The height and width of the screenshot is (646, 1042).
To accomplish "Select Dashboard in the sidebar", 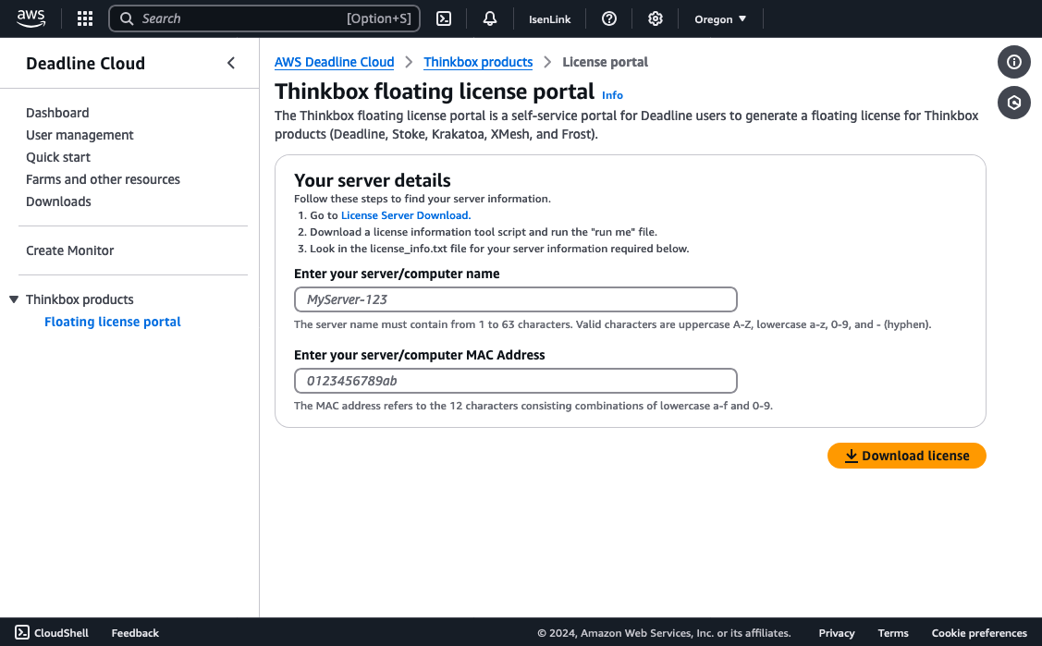I will tap(57, 112).
